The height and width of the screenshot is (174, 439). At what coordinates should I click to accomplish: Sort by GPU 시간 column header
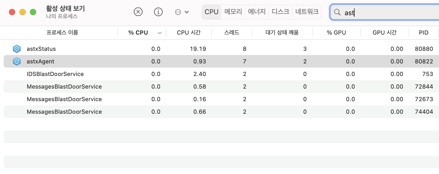point(384,32)
